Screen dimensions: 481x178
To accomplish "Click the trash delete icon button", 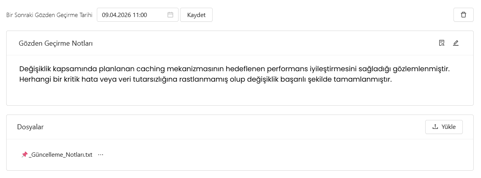I will [463, 15].
